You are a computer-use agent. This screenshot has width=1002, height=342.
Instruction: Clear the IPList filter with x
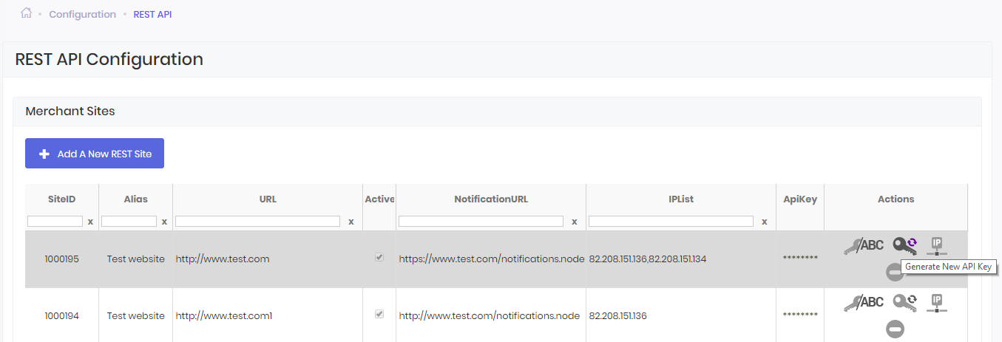pyautogui.click(x=765, y=222)
